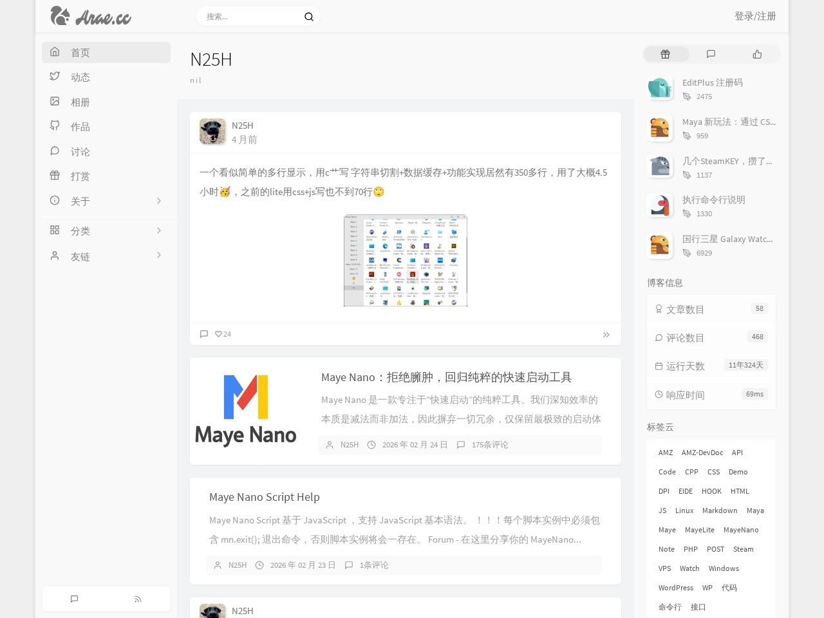This screenshot has height=618, width=824.
Task: Click the search magnifier icon
Action: [309, 17]
